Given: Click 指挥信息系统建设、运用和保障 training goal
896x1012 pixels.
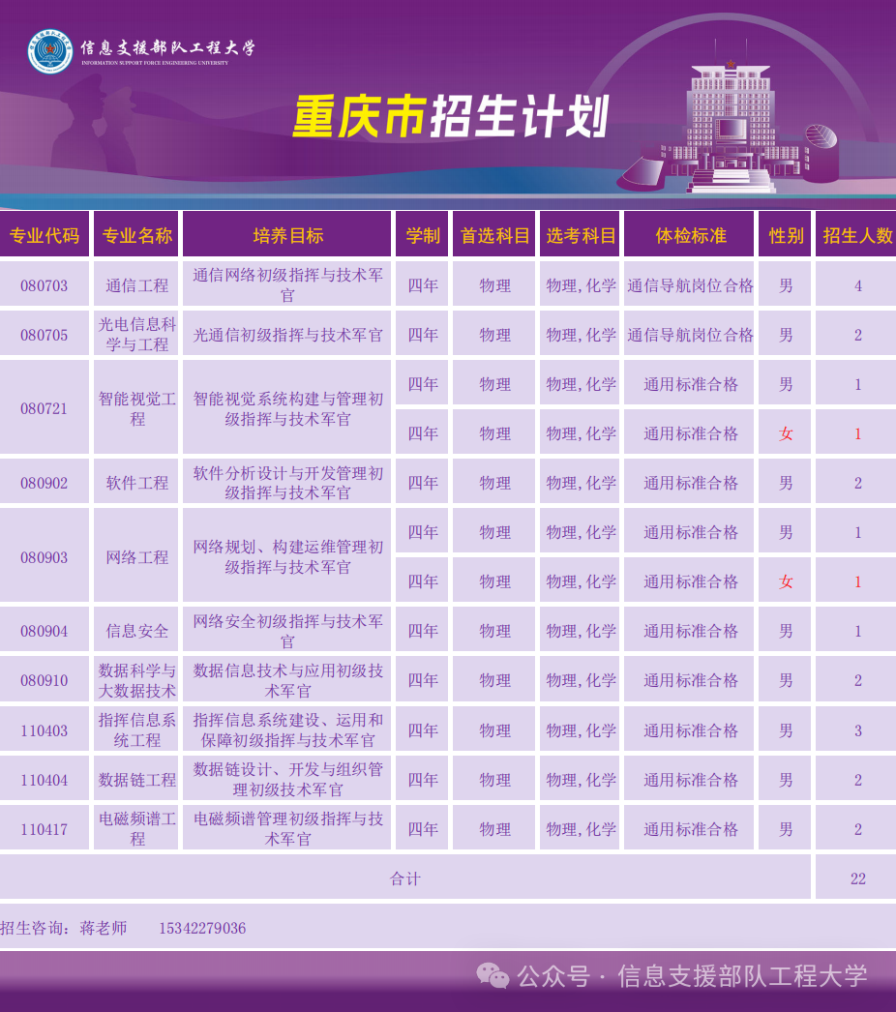Looking at the screenshot, I should [288, 729].
